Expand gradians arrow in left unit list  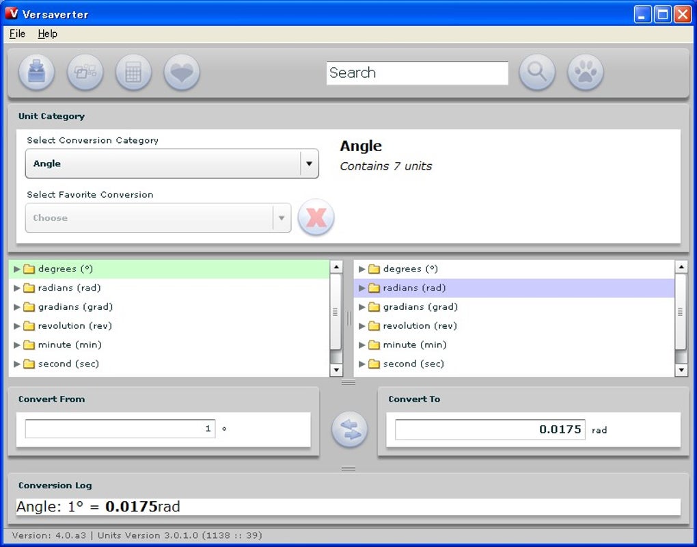[x=16, y=307]
